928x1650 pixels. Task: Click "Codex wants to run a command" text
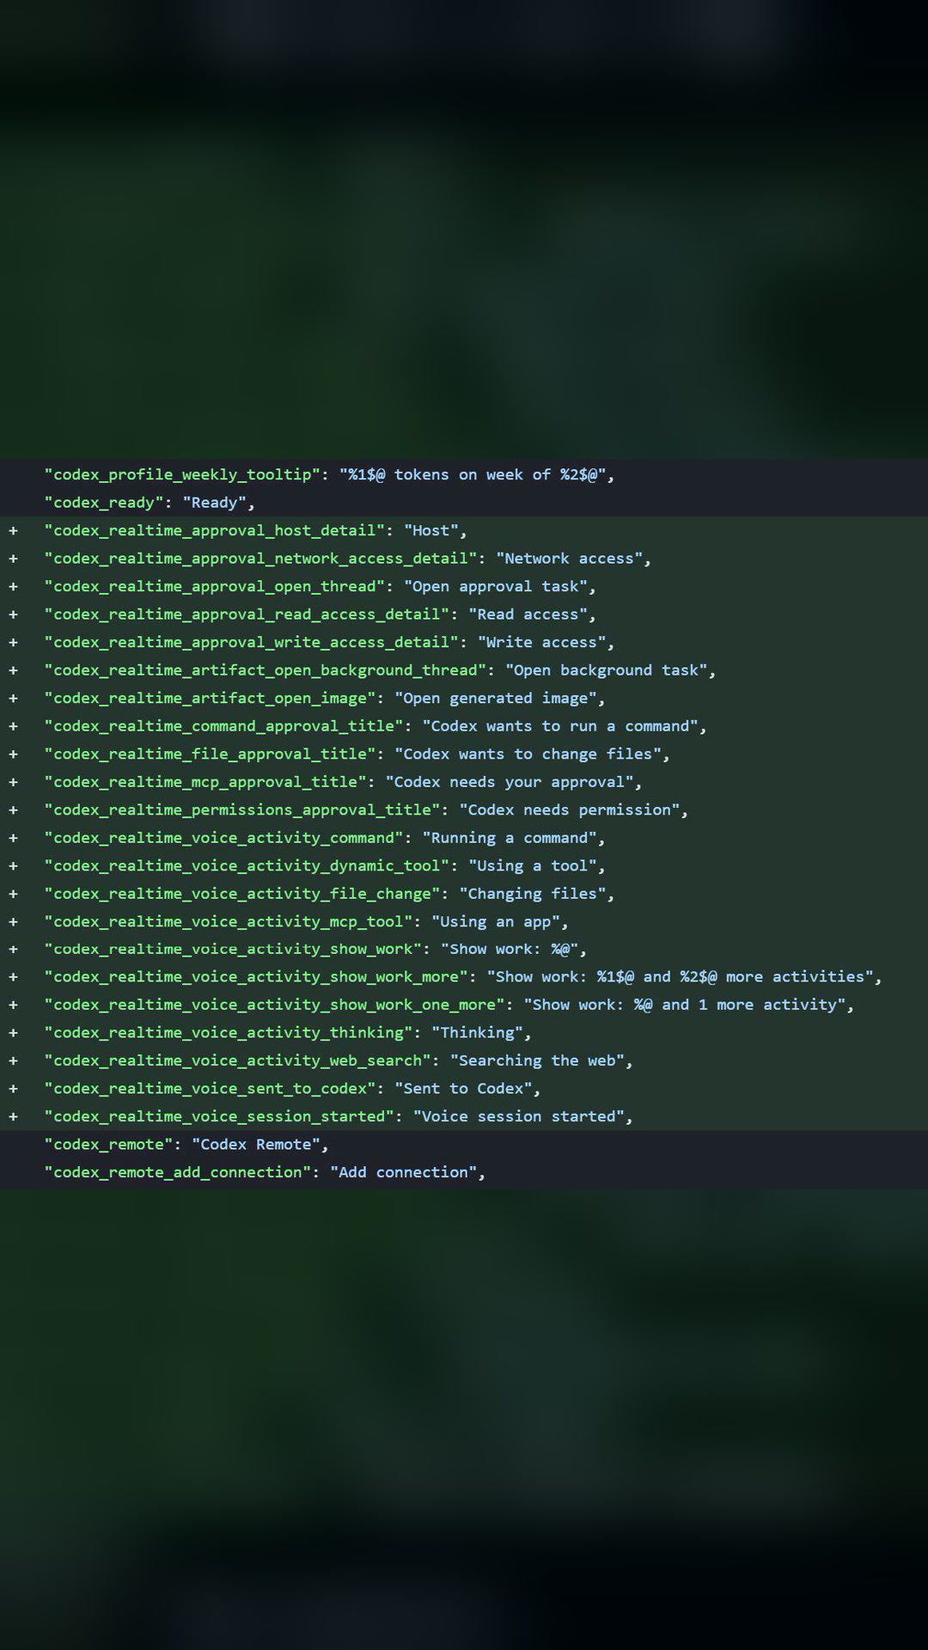click(559, 726)
